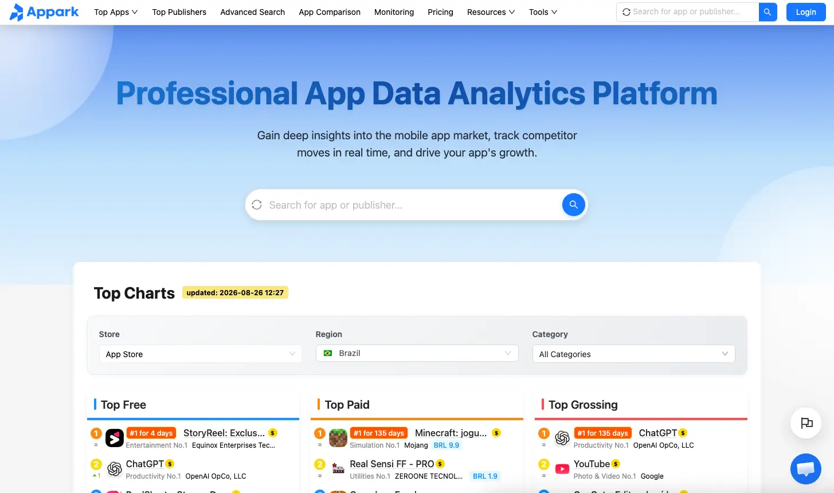This screenshot has width=834, height=493.
Task: Click the rank 1 badge in Top Free
Action: point(96,433)
